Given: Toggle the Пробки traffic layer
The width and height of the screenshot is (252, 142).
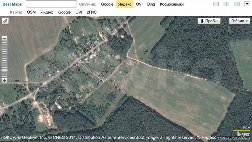Looking at the screenshot, I should coord(209,21).
